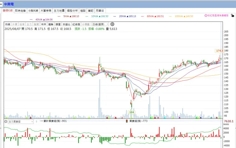Toggle the 紅綠燈 indicator button
The width and height of the screenshot is (236, 148).
coord(76,24)
